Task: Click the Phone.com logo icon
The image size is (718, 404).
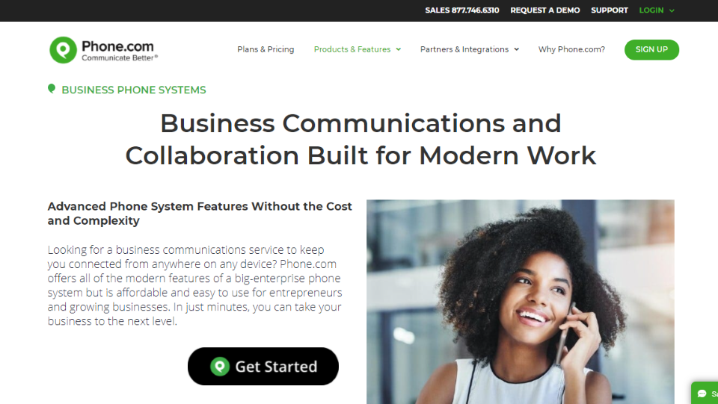Action: (63, 50)
